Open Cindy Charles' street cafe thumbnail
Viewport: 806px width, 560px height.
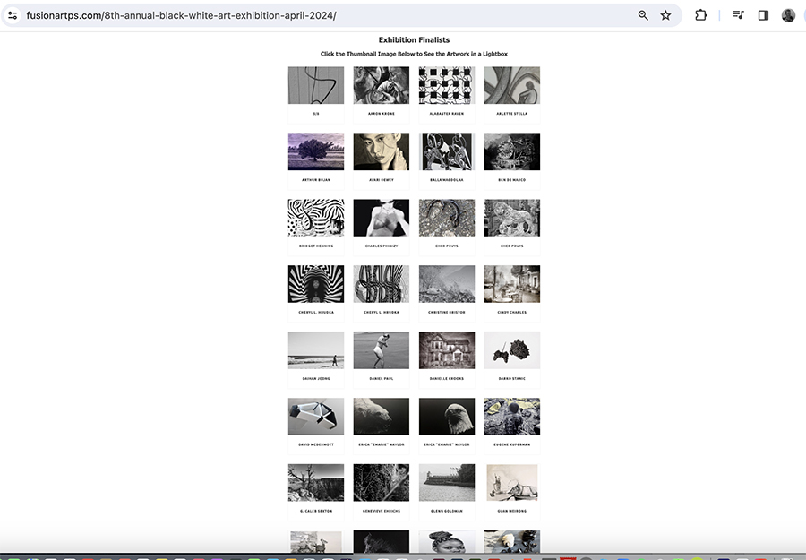pyautogui.click(x=512, y=284)
